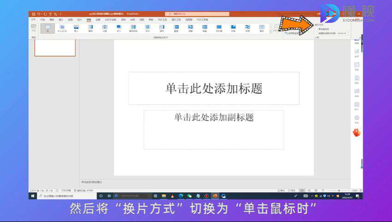Click the 120% zoom level
This screenshot has width=392, height=222.
(x=355, y=191)
